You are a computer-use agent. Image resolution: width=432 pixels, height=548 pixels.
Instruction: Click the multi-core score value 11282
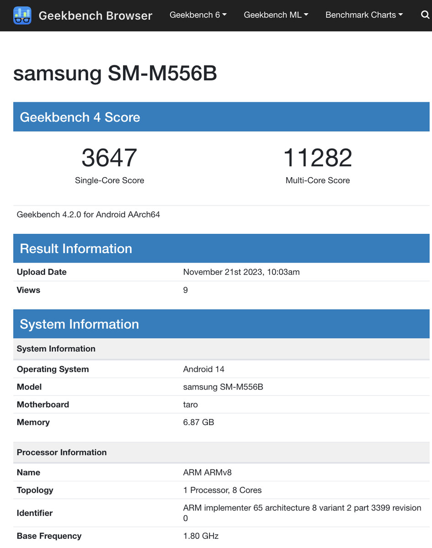coord(318,158)
